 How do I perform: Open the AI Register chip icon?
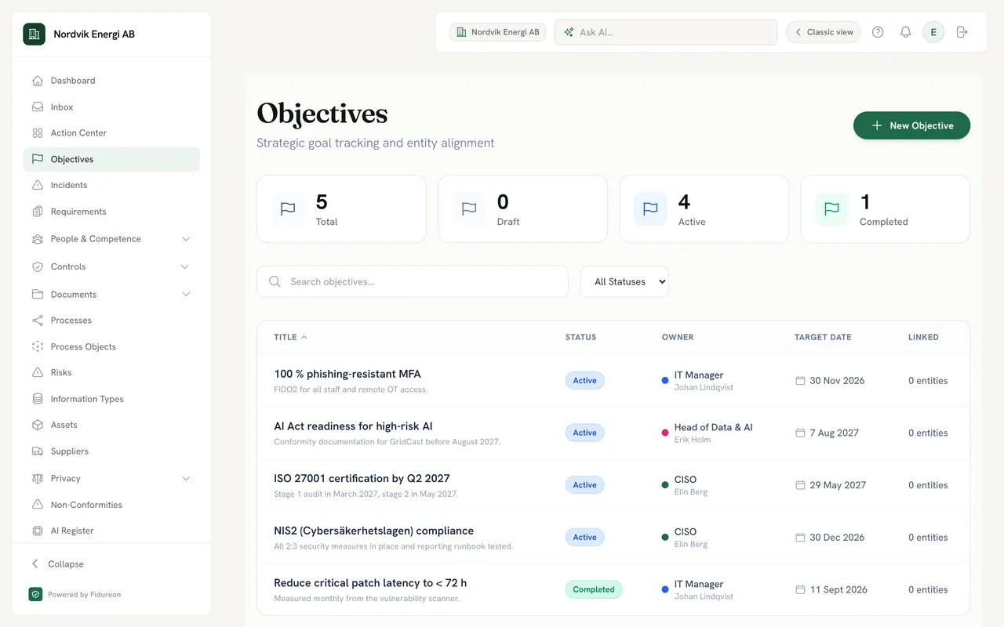point(37,531)
